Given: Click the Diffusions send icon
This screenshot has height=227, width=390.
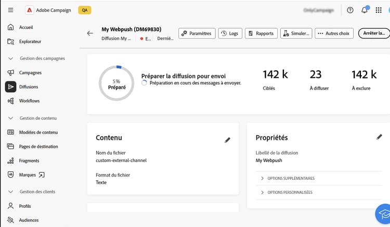Looking at the screenshot, I should (11, 87).
